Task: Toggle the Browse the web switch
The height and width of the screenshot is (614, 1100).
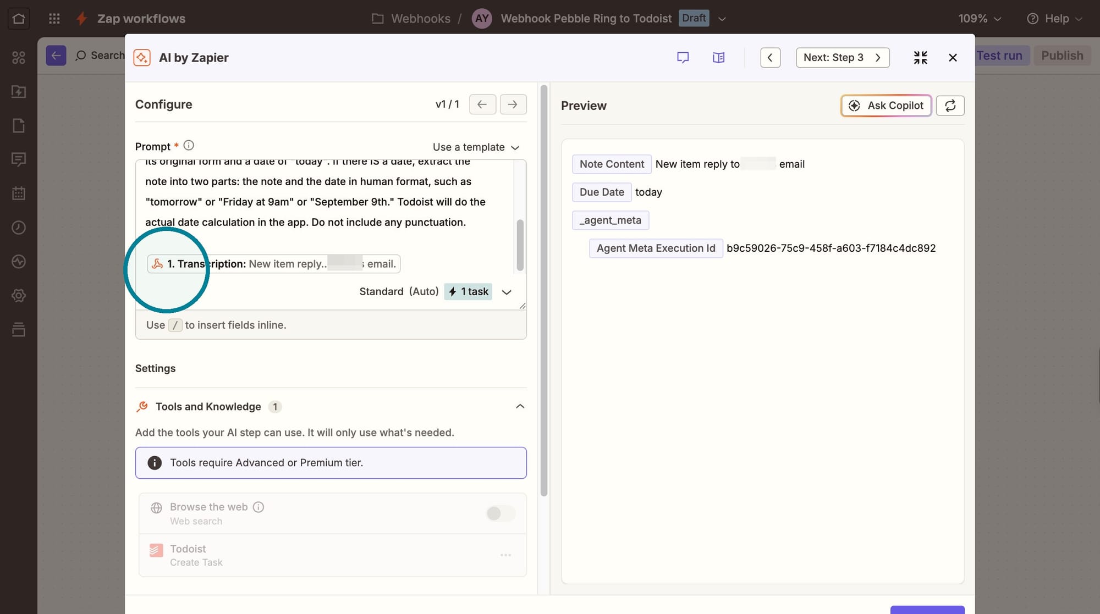Action: pos(501,513)
